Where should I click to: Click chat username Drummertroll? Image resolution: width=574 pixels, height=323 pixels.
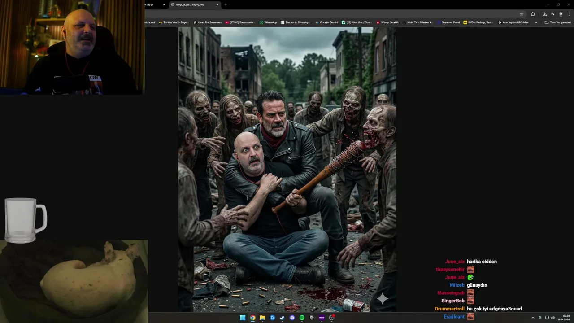[450, 309]
